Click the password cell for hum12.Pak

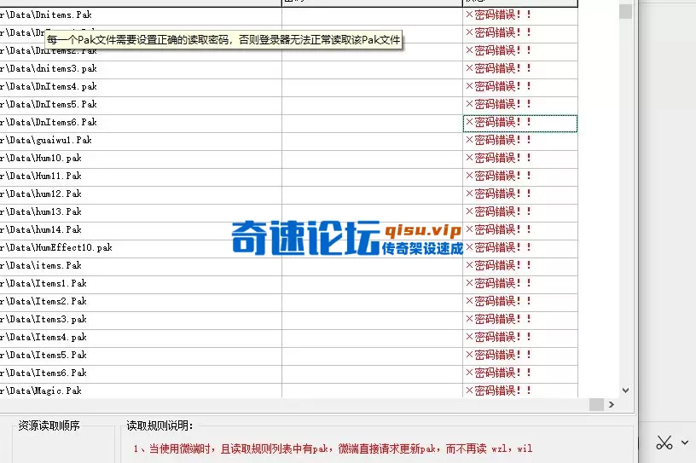click(x=372, y=194)
